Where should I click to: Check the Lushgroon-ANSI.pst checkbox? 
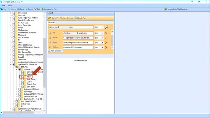[x=20, y=89]
